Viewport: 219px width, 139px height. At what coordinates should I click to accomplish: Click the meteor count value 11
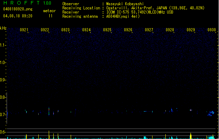pos(50,16)
